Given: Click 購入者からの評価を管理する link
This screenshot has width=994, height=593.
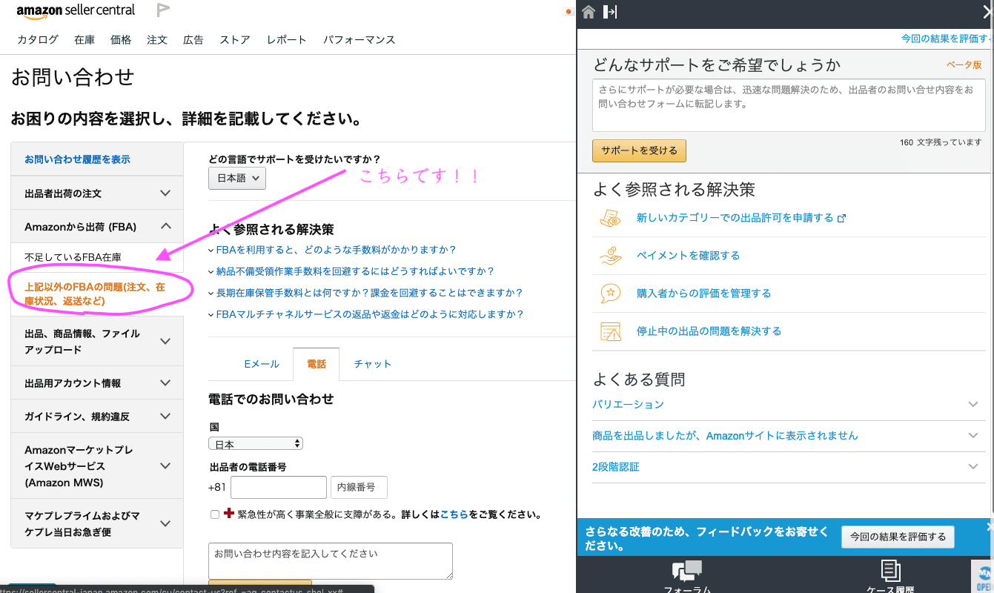Looking at the screenshot, I should [x=703, y=294].
